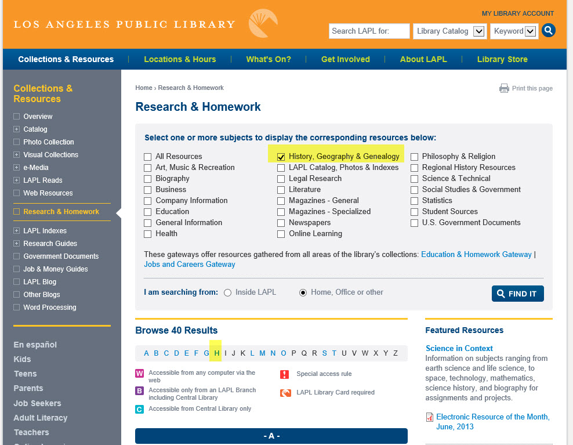
Task: Open the Teens sidebar link
Action: [25, 374]
